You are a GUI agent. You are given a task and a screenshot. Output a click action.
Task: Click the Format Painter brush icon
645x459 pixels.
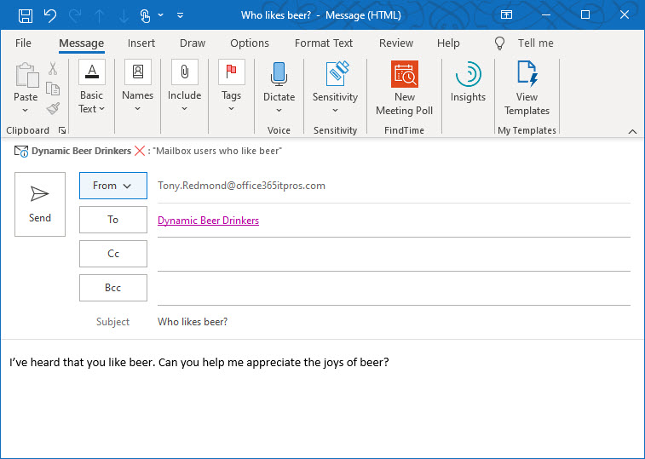(x=53, y=108)
